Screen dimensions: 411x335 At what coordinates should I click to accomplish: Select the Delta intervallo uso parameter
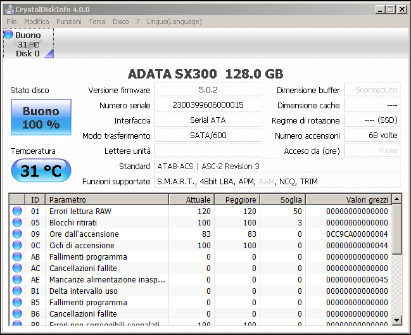(84, 291)
